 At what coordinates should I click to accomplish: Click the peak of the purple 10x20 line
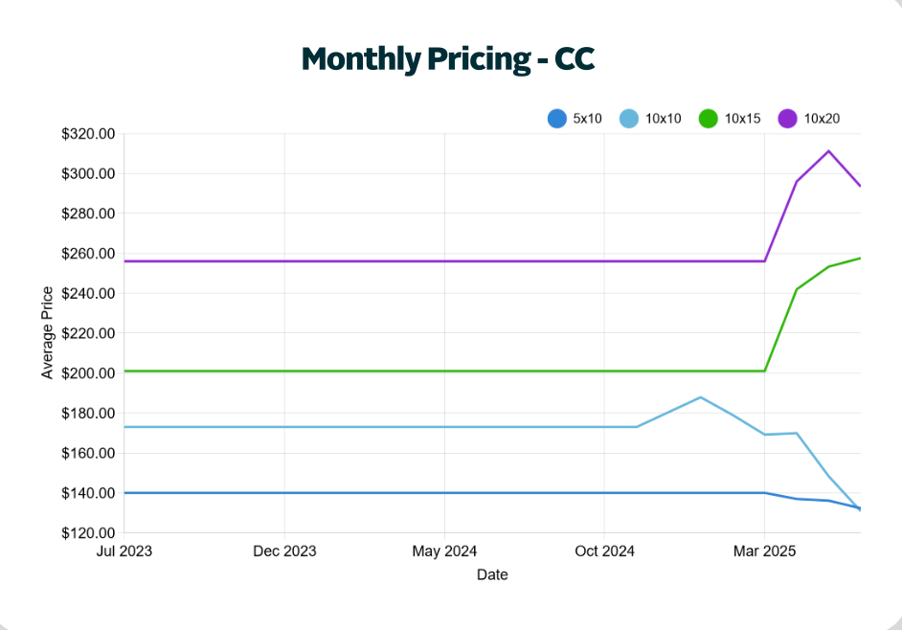(x=829, y=150)
